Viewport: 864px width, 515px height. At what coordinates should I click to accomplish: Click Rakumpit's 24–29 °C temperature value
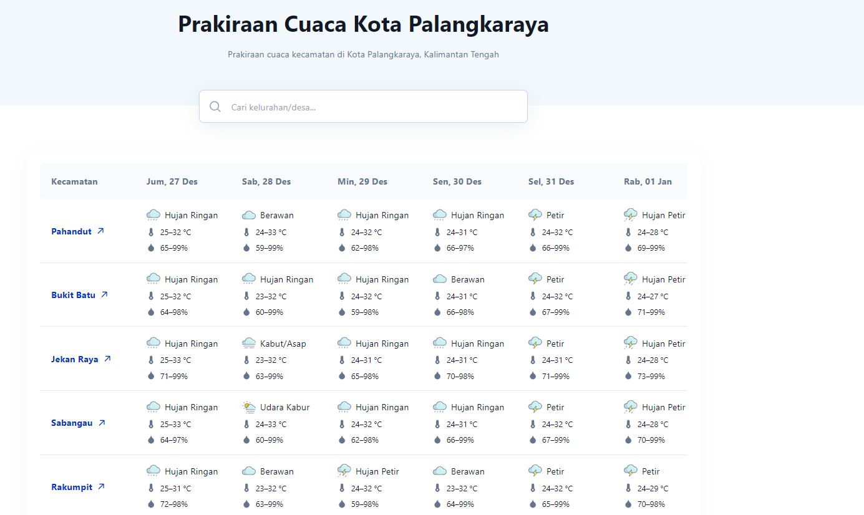[653, 488]
